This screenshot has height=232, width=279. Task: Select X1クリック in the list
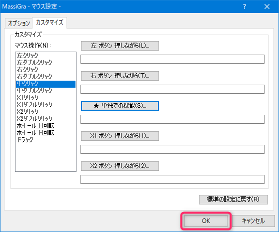pyautogui.click(x=45, y=98)
